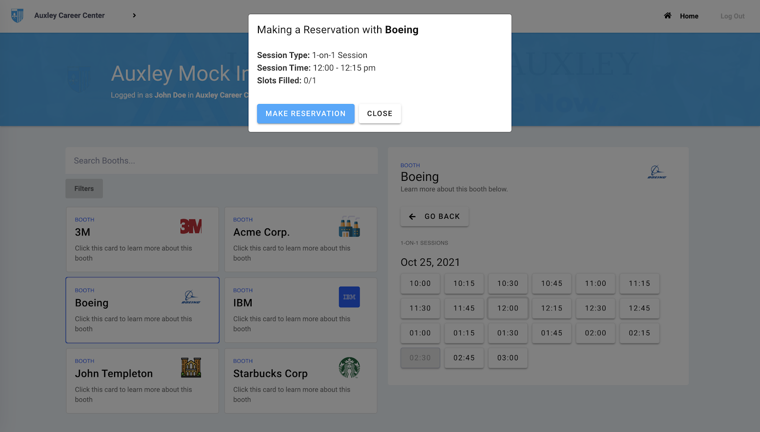760x432 pixels.
Task: Click the Boeing heading in detail panel
Action: point(420,177)
